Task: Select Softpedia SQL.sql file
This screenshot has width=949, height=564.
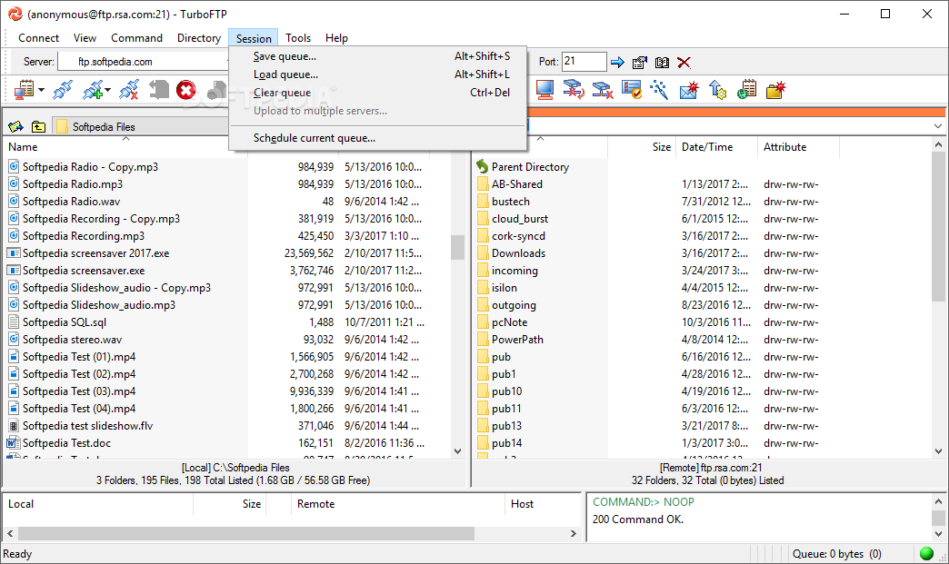Action: (65, 322)
